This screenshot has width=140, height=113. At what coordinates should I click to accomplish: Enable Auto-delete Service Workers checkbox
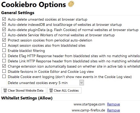point(4,35)
